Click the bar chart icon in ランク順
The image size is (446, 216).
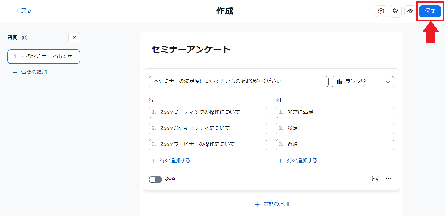point(339,81)
